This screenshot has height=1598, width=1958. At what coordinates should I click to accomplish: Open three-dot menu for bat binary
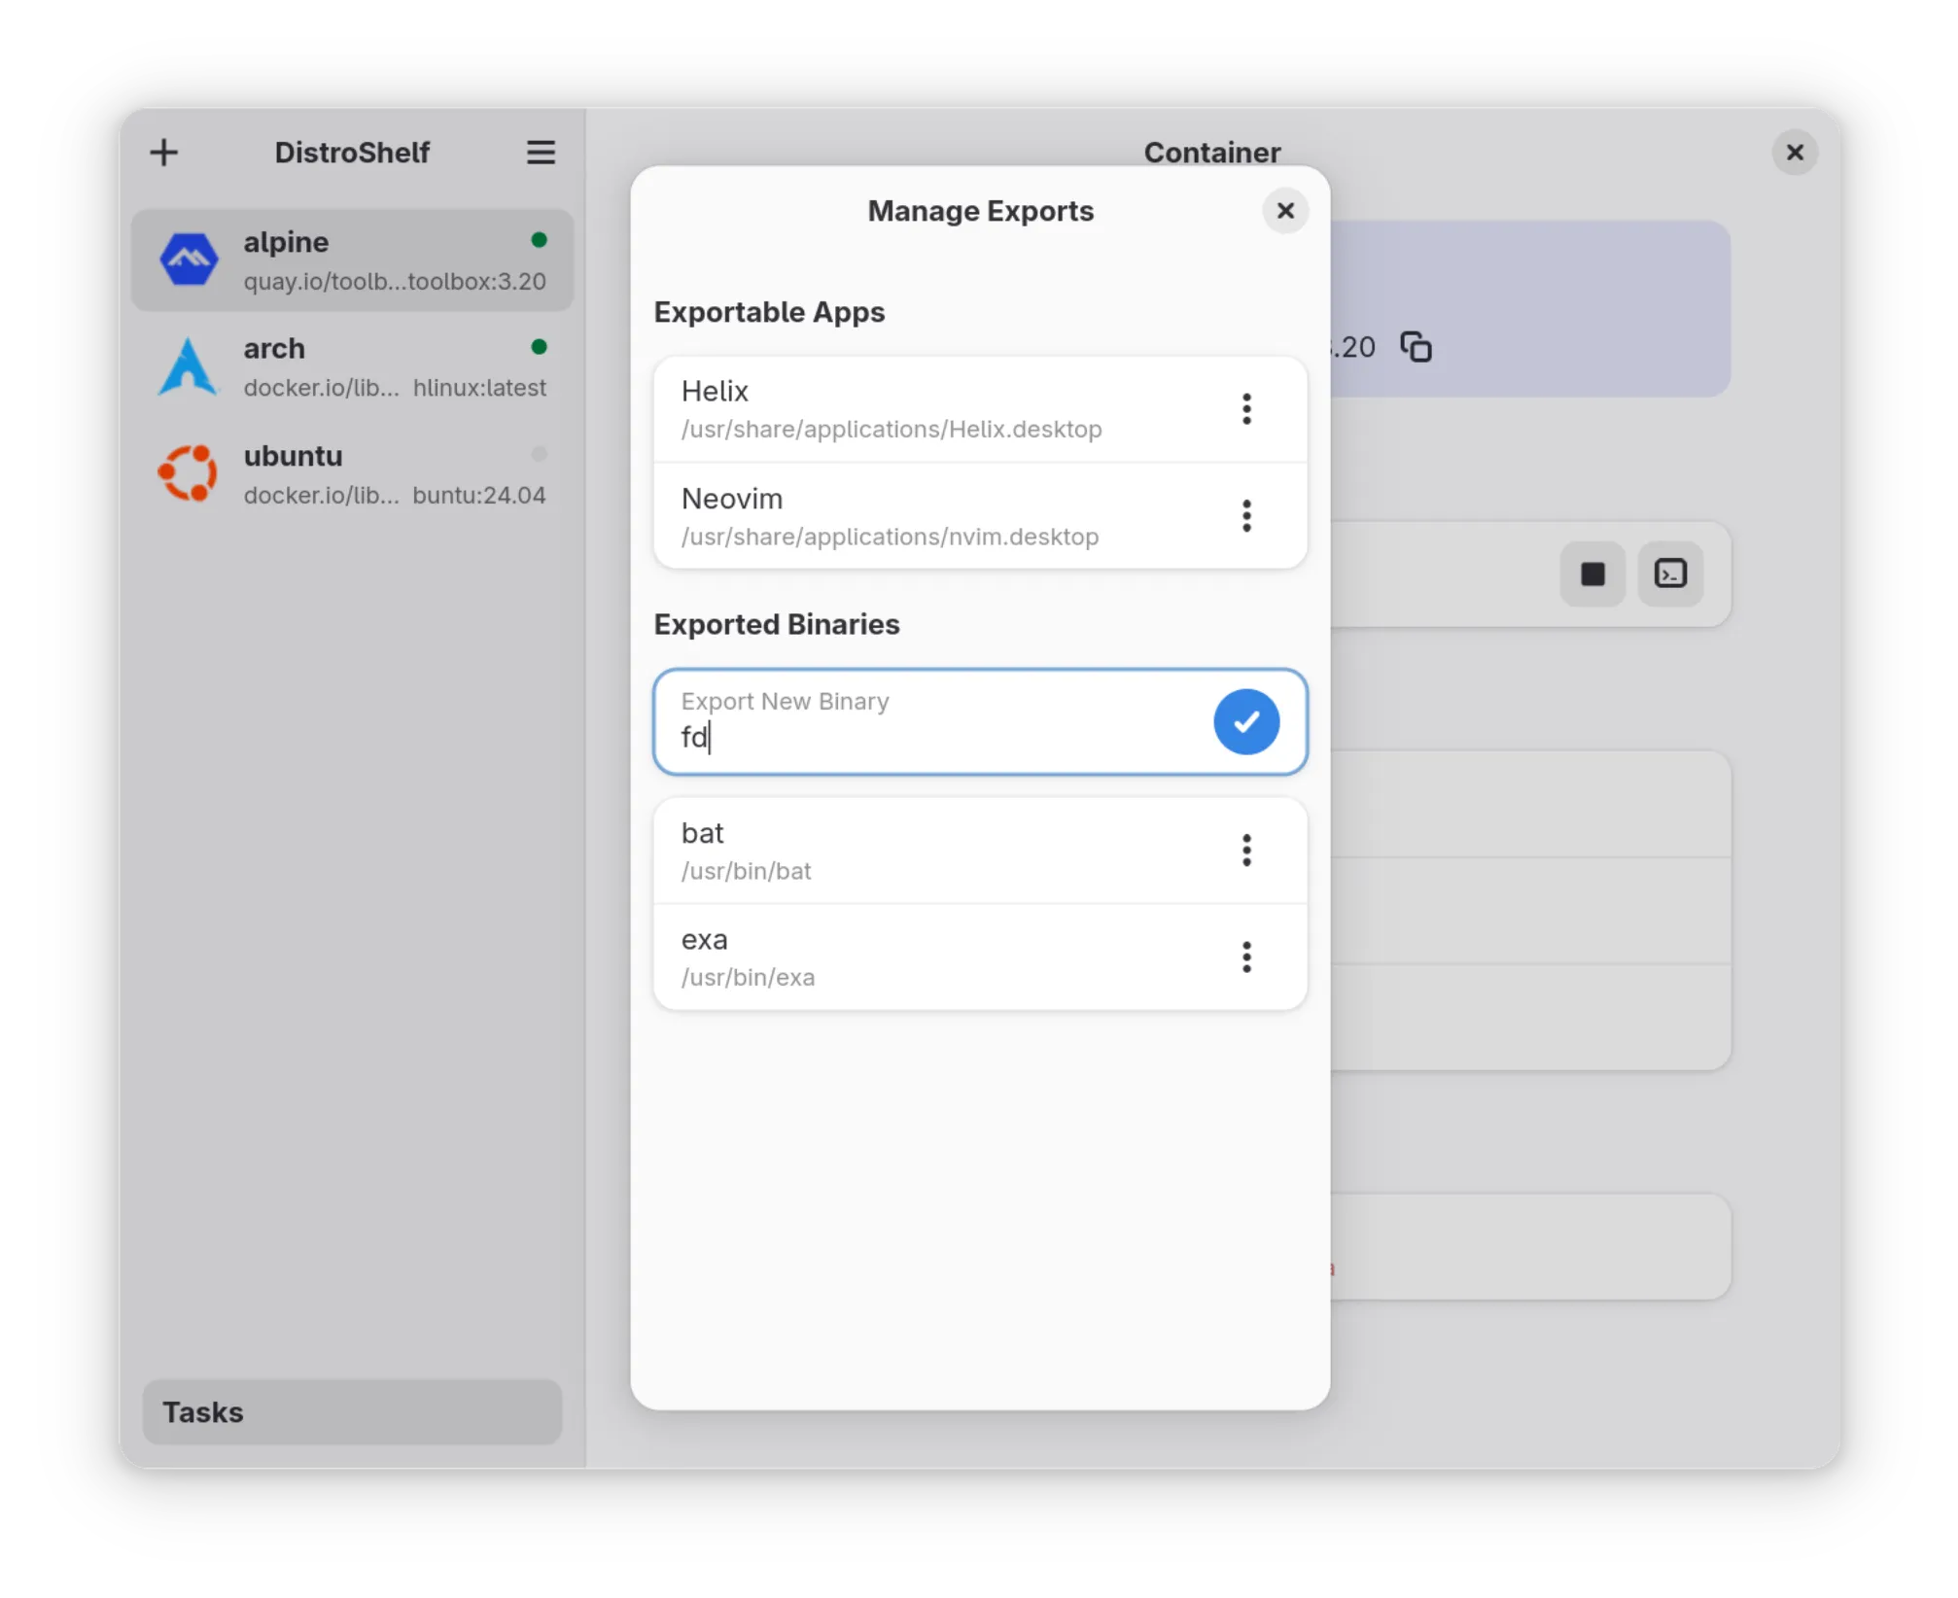pyautogui.click(x=1245, y=851)
